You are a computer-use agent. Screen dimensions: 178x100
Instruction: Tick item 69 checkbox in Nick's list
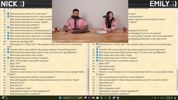(x=8, y=11)
